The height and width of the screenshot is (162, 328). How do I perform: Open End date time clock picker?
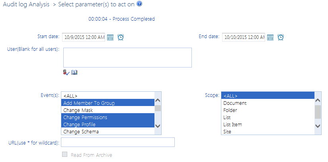click(x=281, y=37)
